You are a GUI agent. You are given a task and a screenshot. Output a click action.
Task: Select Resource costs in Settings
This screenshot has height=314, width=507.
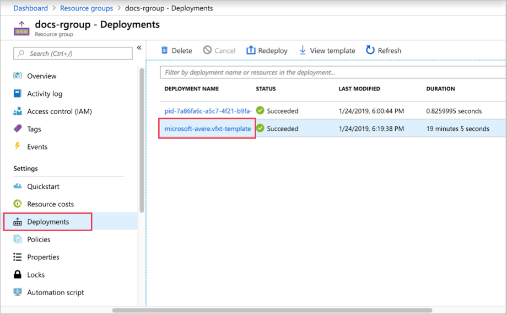51,204
